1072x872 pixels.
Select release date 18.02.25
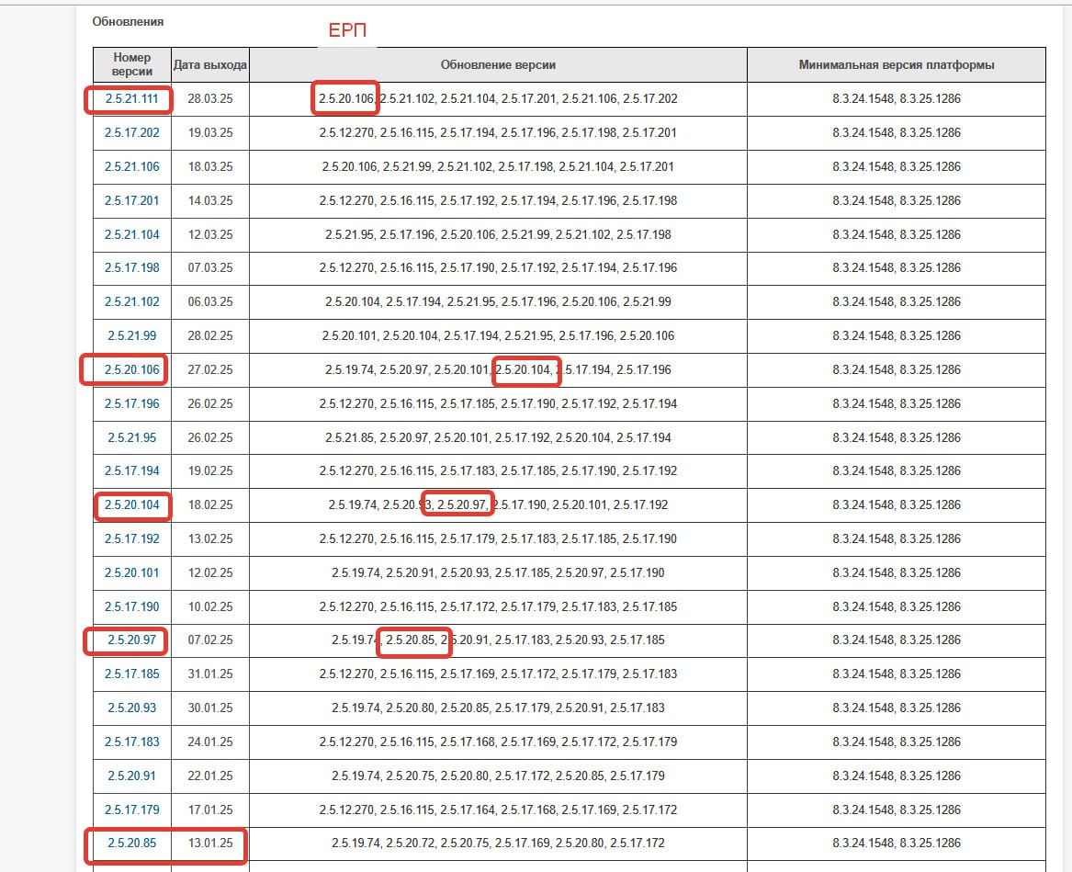click(209, 505)
